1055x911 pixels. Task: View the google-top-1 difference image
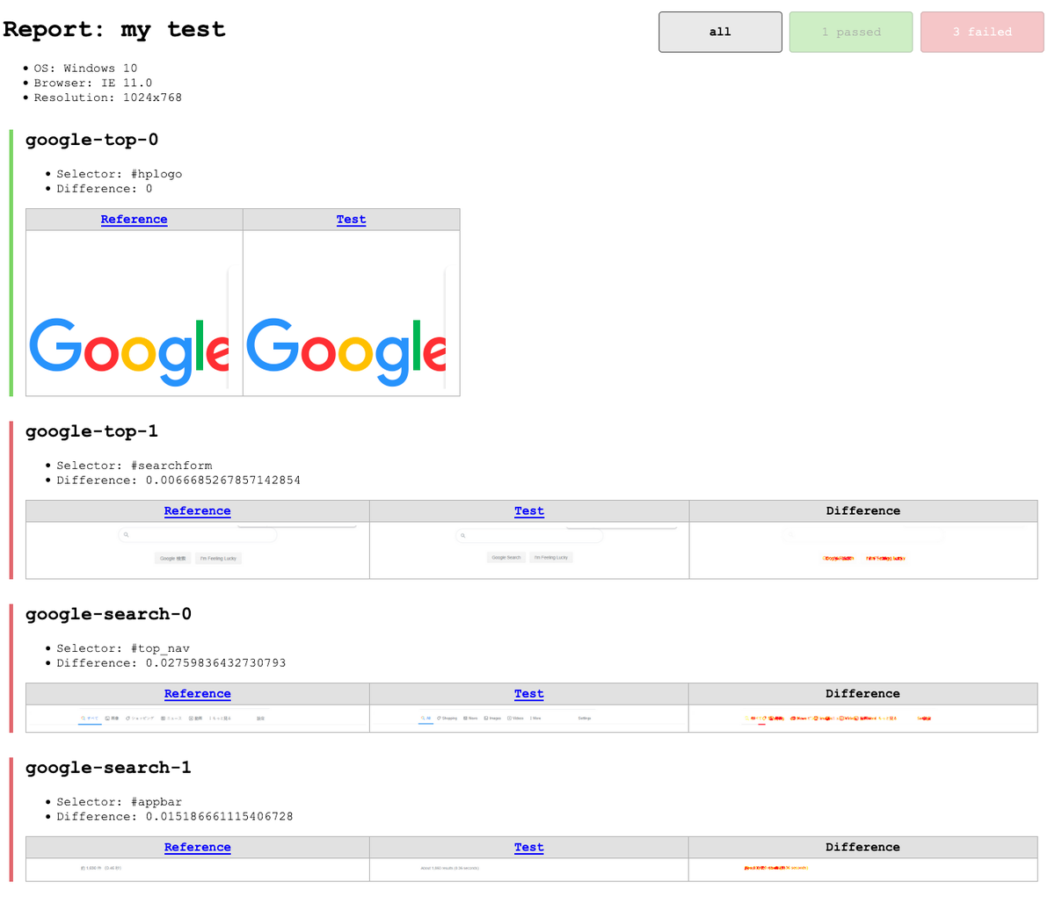tap(863, 550)
